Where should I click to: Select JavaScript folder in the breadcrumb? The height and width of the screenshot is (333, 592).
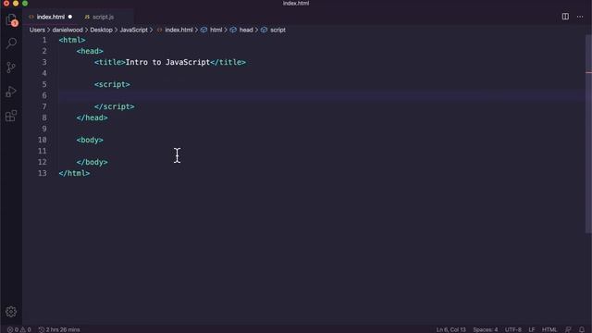(133, 30)
